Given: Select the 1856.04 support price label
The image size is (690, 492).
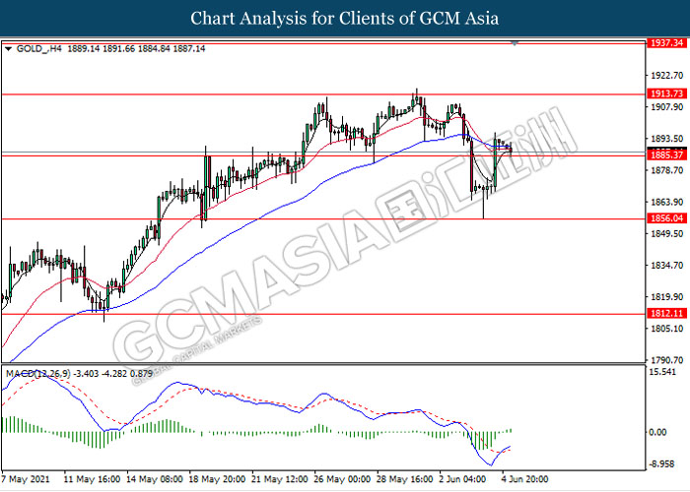Looking at the screenshot, I should point(666,218).
